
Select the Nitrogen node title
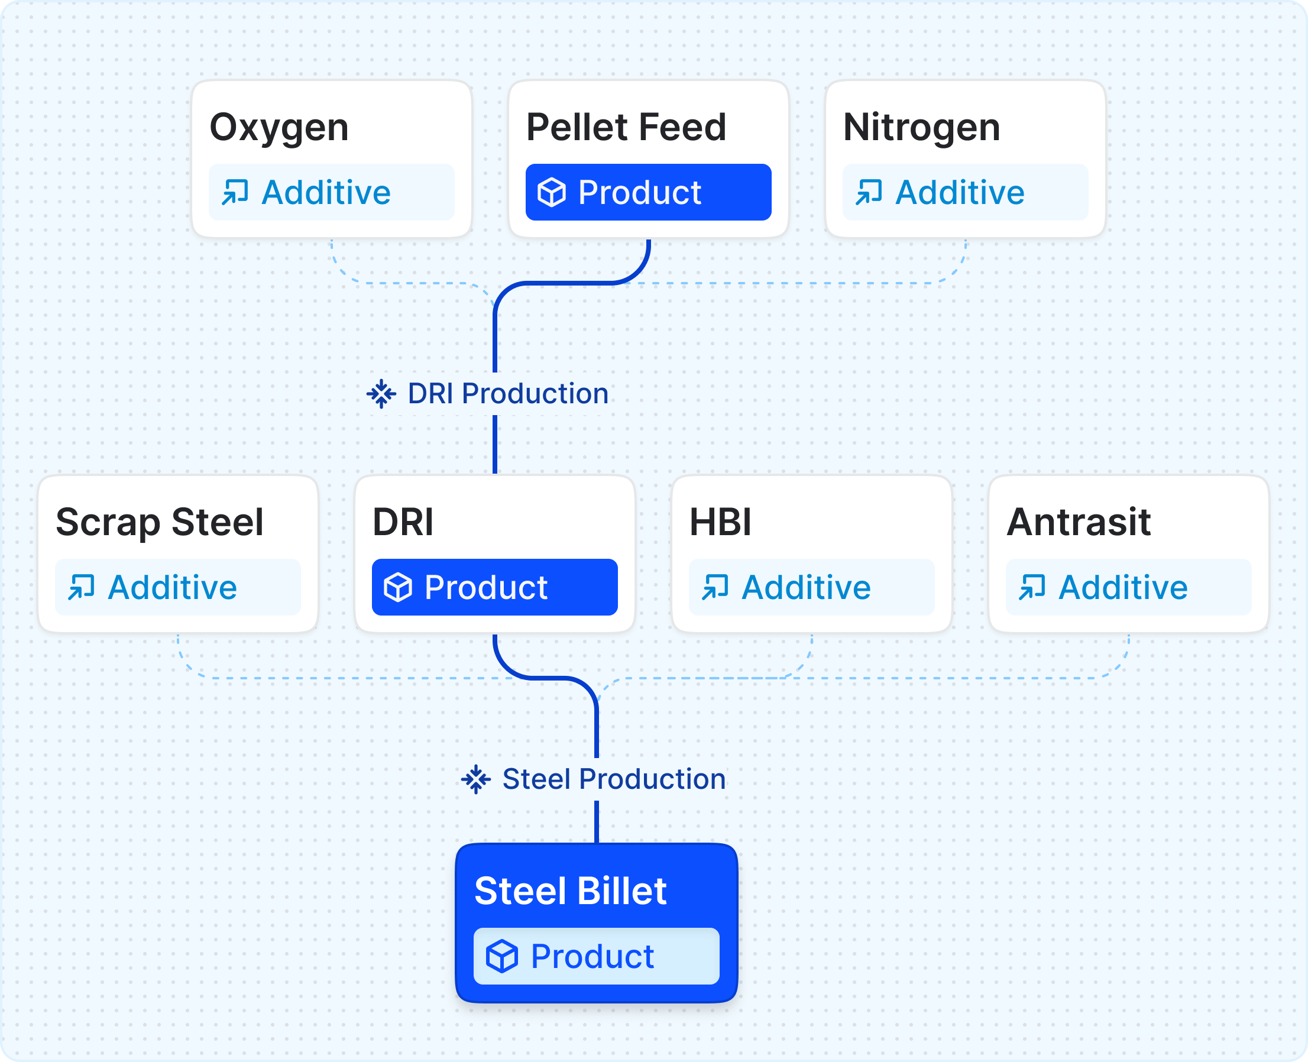921,128
